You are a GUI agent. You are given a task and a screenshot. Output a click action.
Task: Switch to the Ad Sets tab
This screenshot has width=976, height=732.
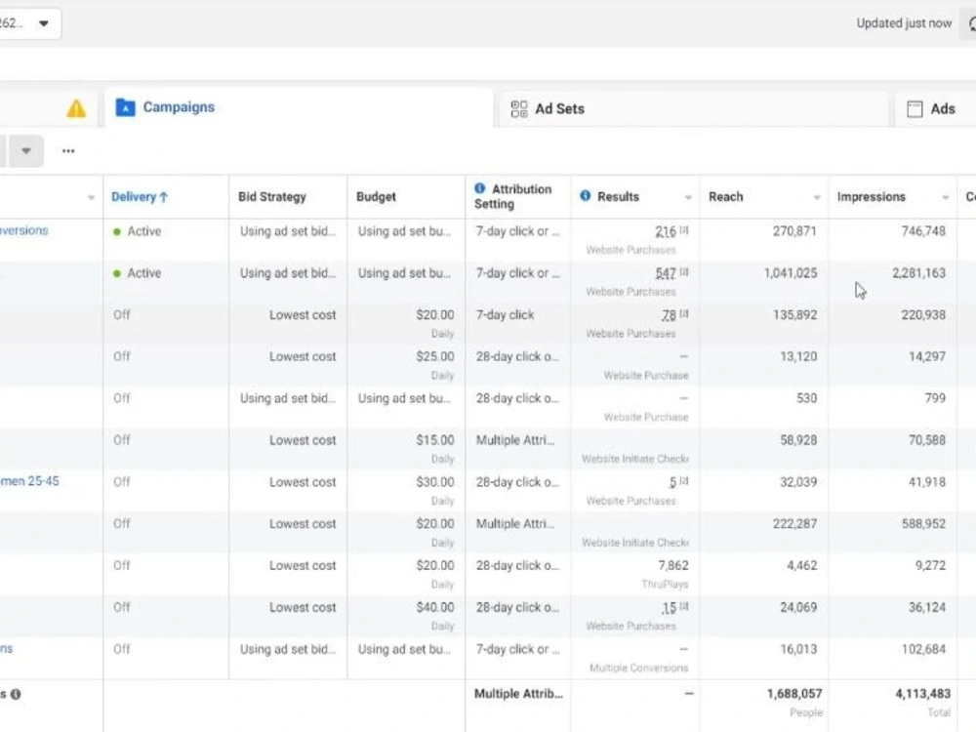pyautogui.click(x=559, y=109)
